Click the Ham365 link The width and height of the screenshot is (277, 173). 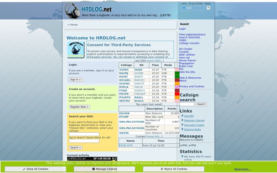point(189,116)
